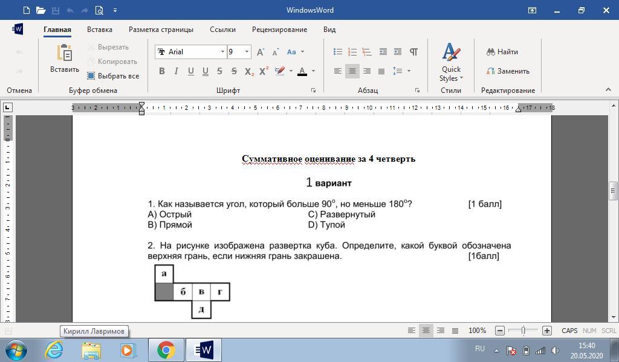Click Копировать copy command
619x362 pixels.
pyautogui.click(x=112, y=62)
